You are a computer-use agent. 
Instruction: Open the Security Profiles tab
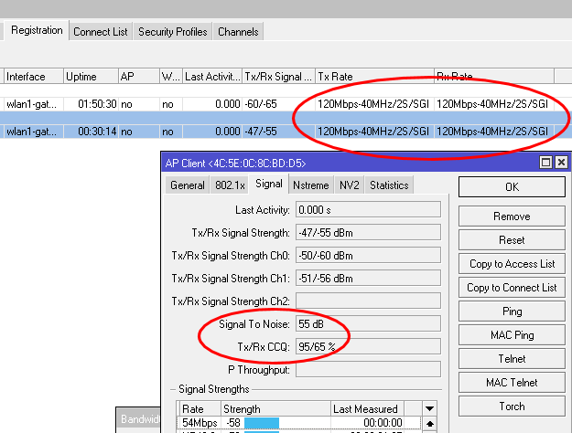coord(173,32)
